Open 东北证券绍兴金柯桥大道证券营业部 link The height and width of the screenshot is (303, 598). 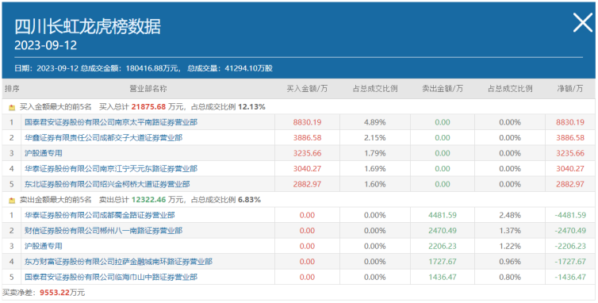pos(107,184)
